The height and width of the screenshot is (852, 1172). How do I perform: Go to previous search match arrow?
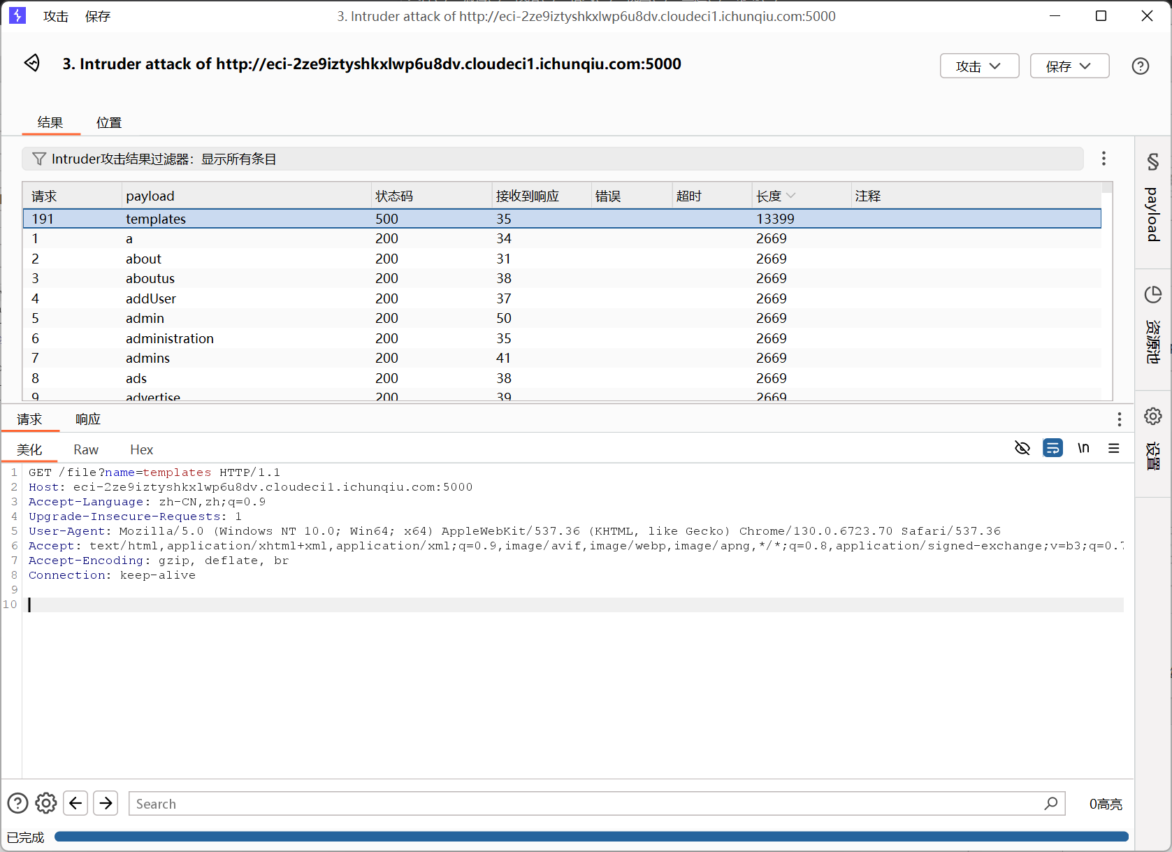[x=75, y=803]
